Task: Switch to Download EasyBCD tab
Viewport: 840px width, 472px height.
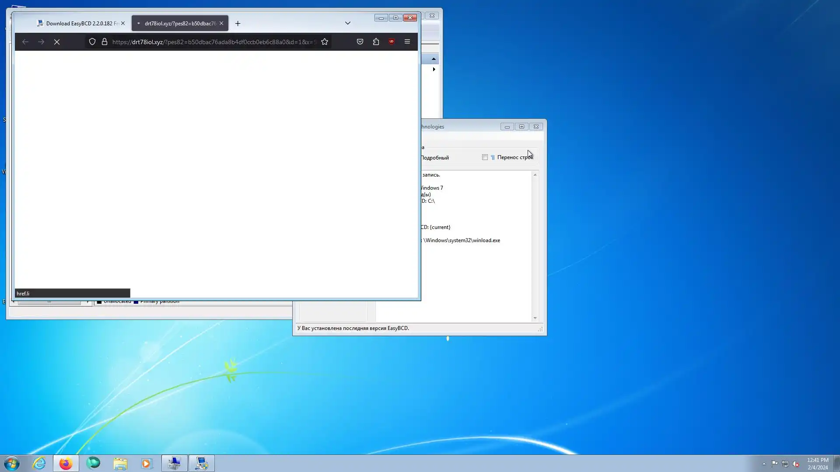Action: pyautogui.click(x=78, y=24)
